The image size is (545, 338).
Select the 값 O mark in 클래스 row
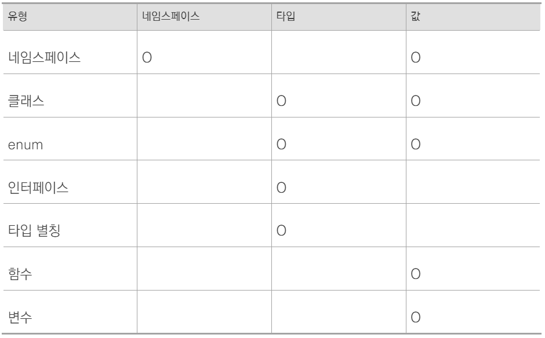[415, 101]
